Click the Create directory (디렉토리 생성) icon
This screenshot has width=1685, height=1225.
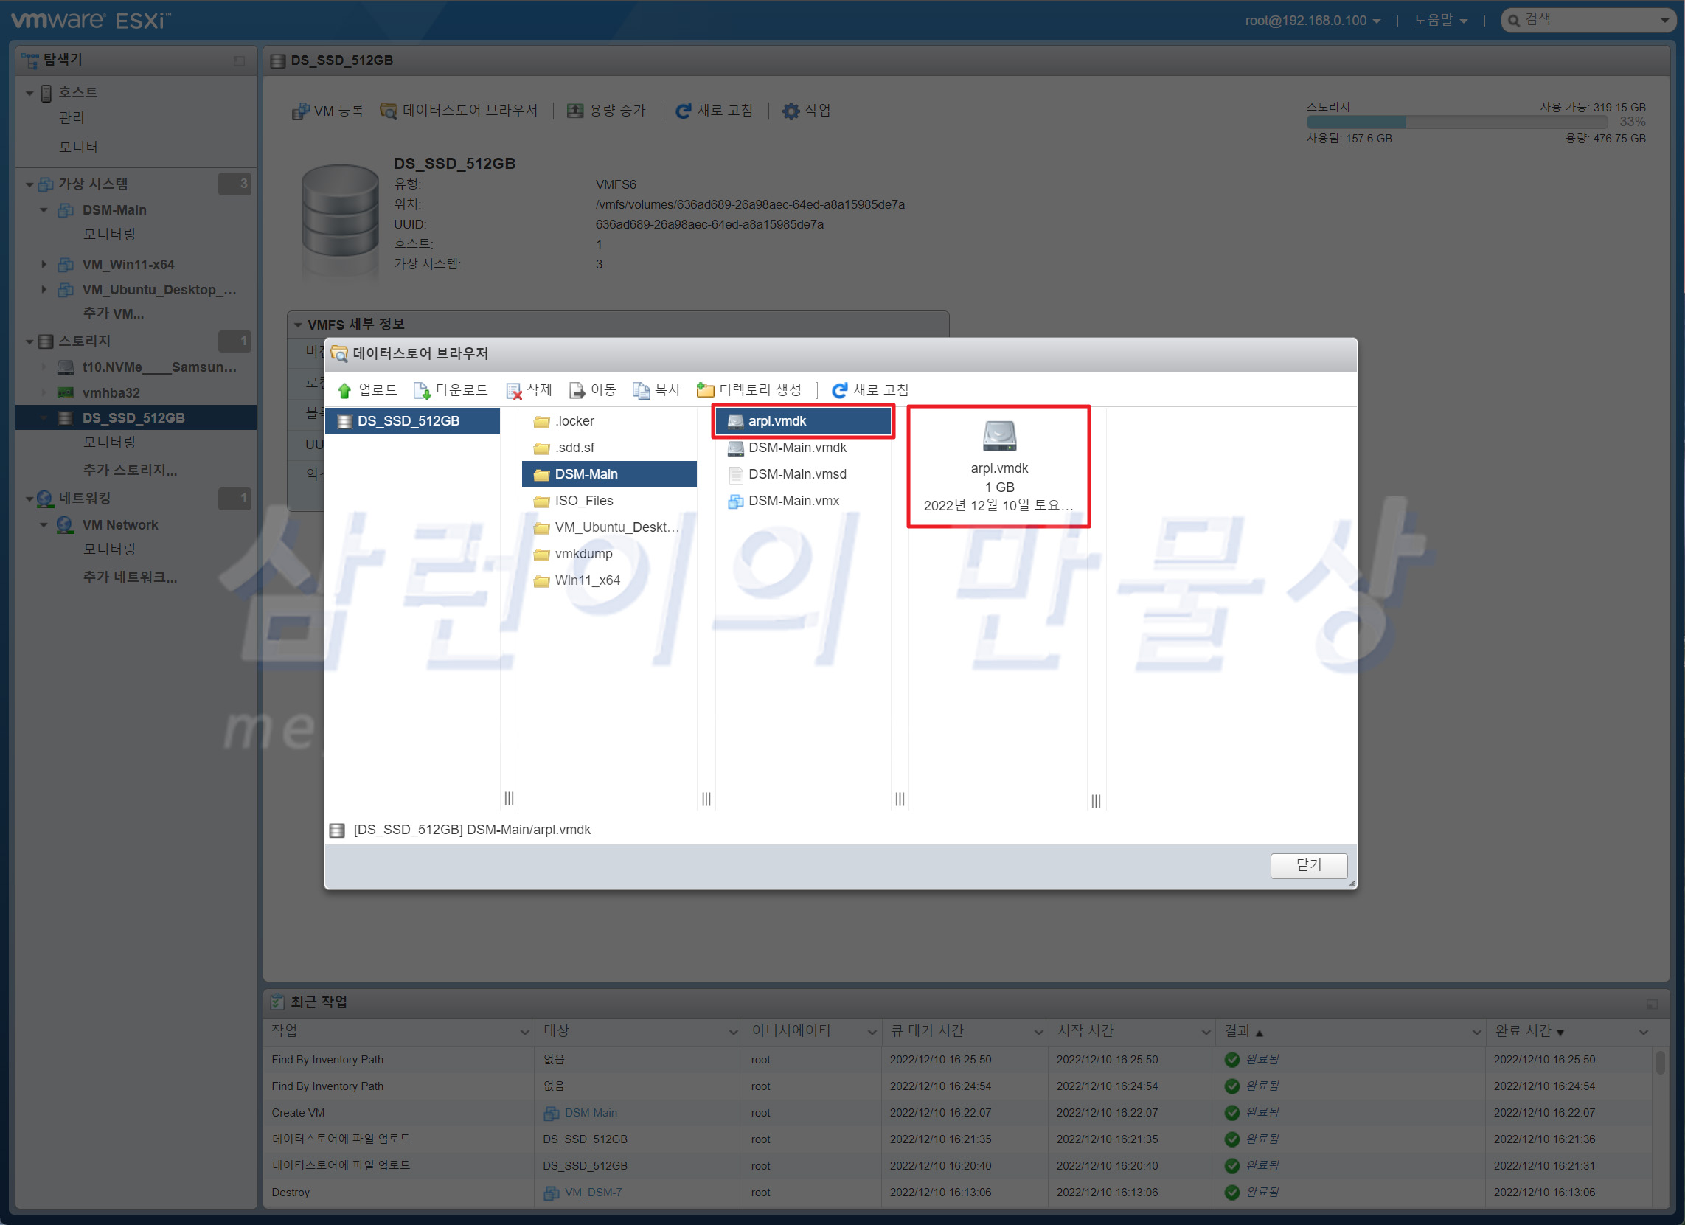click(705, 390)
